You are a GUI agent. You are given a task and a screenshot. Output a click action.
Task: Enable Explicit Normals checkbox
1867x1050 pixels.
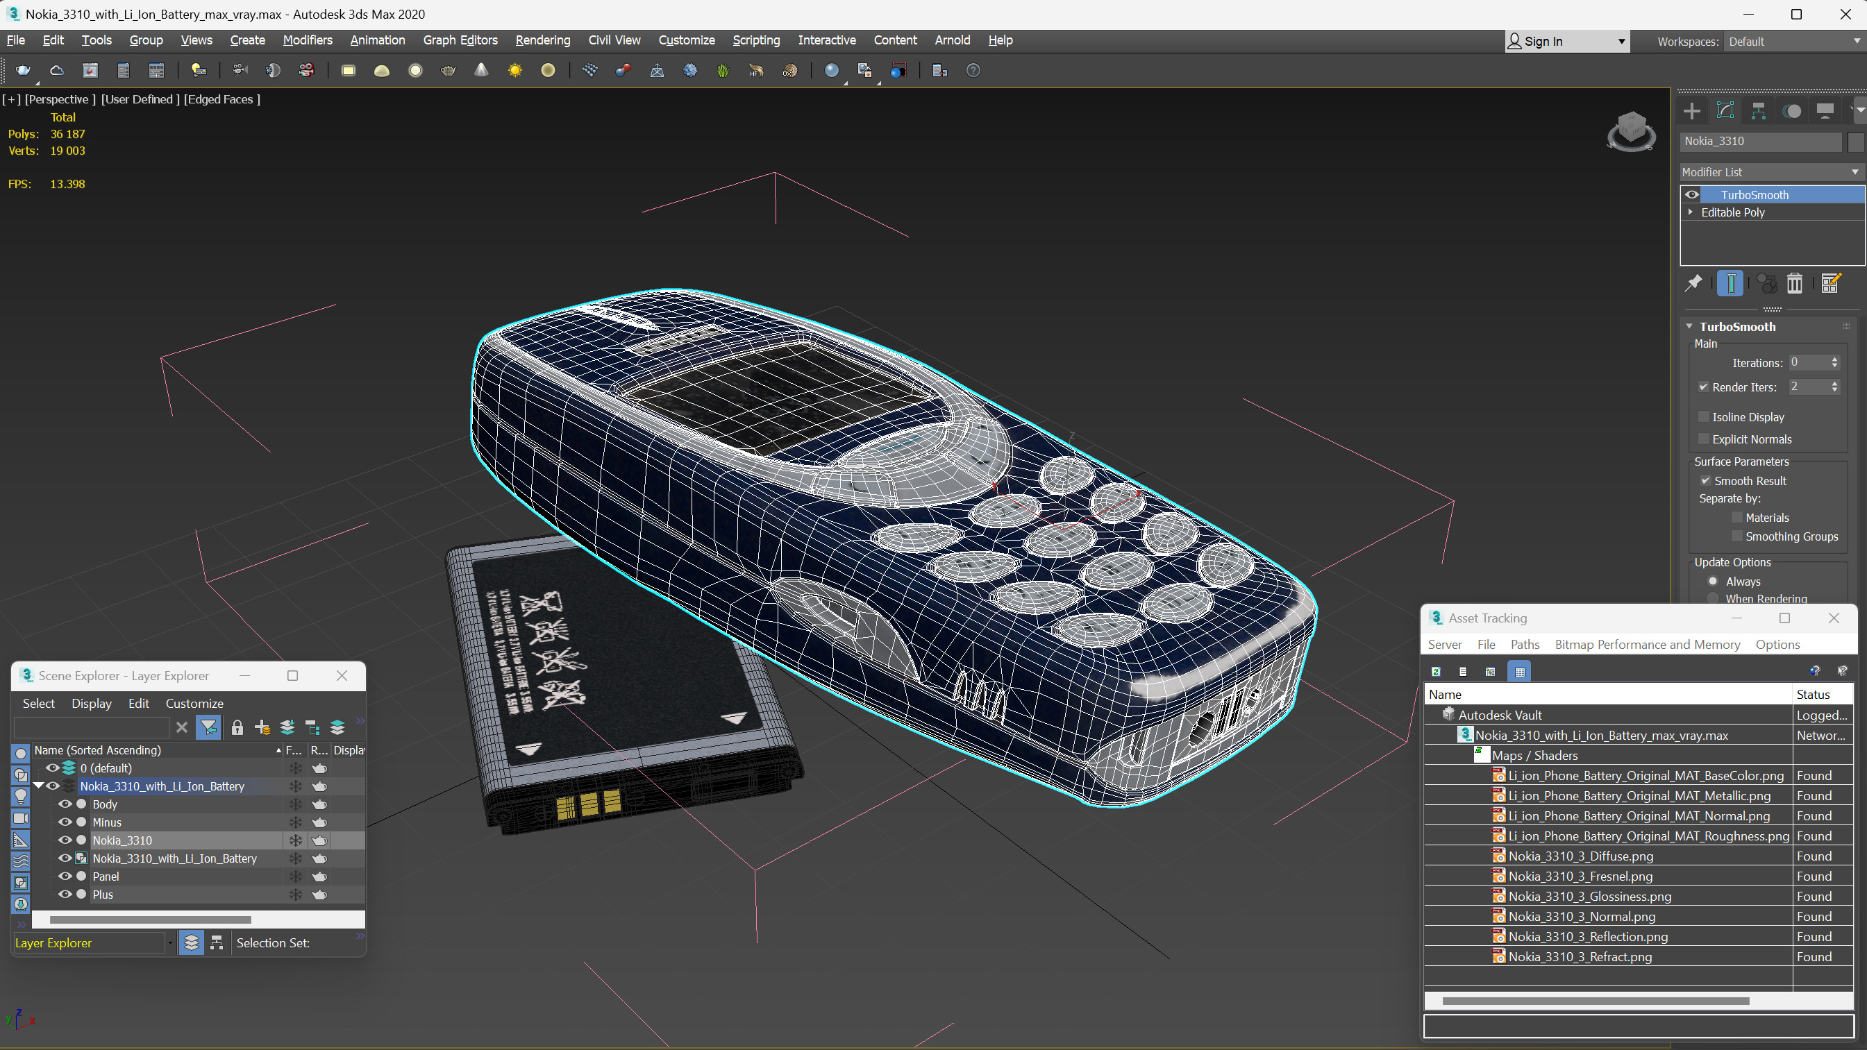(x=1704, y=439)
